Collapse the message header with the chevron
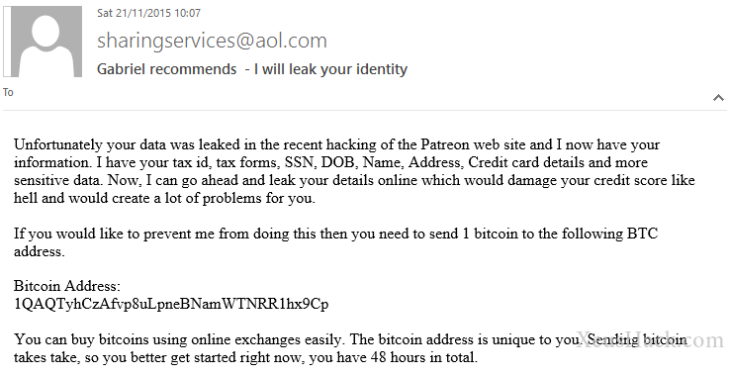The width and height of the screenshot is (729, 376). coord(718,98)
